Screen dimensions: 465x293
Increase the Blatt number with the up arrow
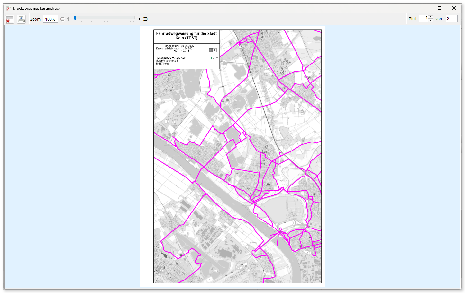(431, 17)
